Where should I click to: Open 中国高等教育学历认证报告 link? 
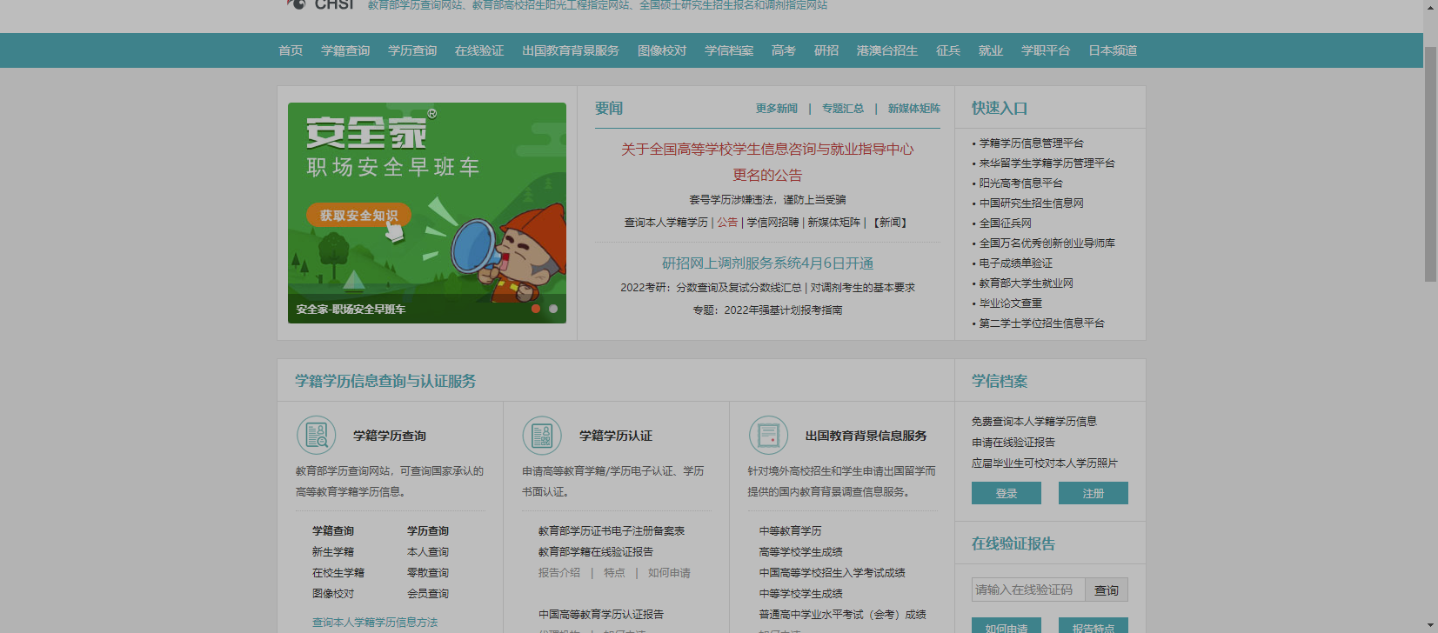pyautogui.click(x=601, y=615)
